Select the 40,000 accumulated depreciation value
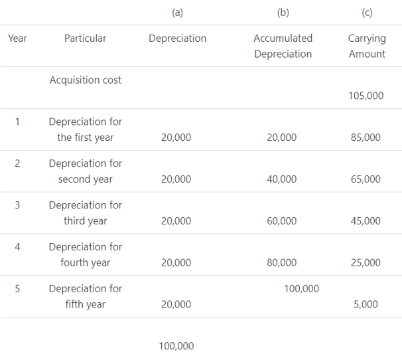This screenshot has height=358, width=402. 282,179
